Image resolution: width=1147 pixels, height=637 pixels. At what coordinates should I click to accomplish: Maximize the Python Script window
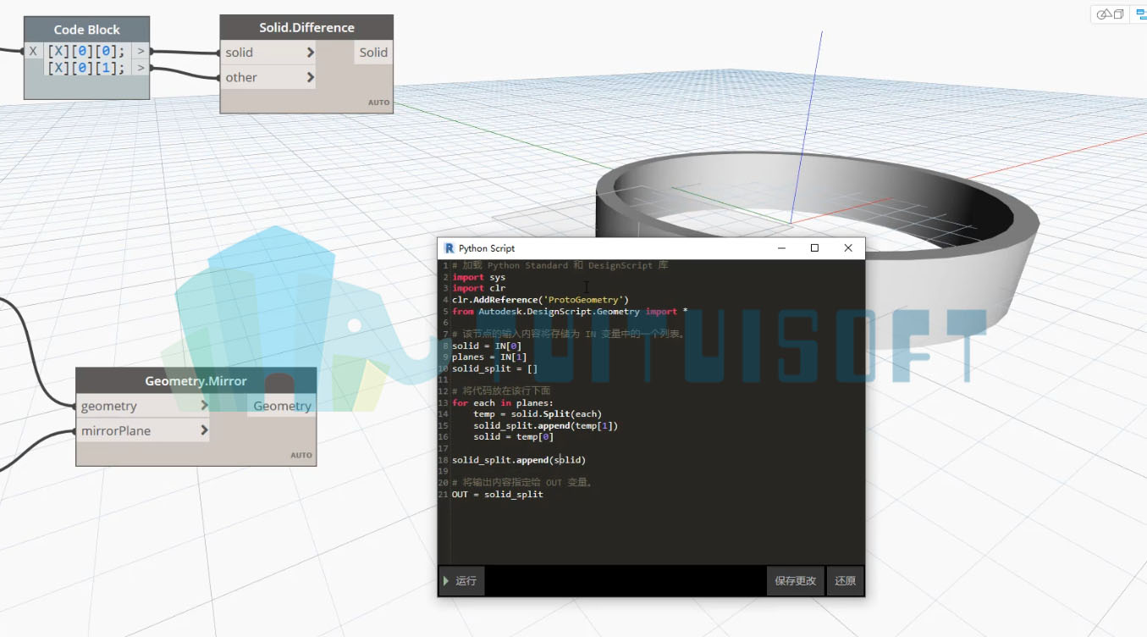click(814, 248)
